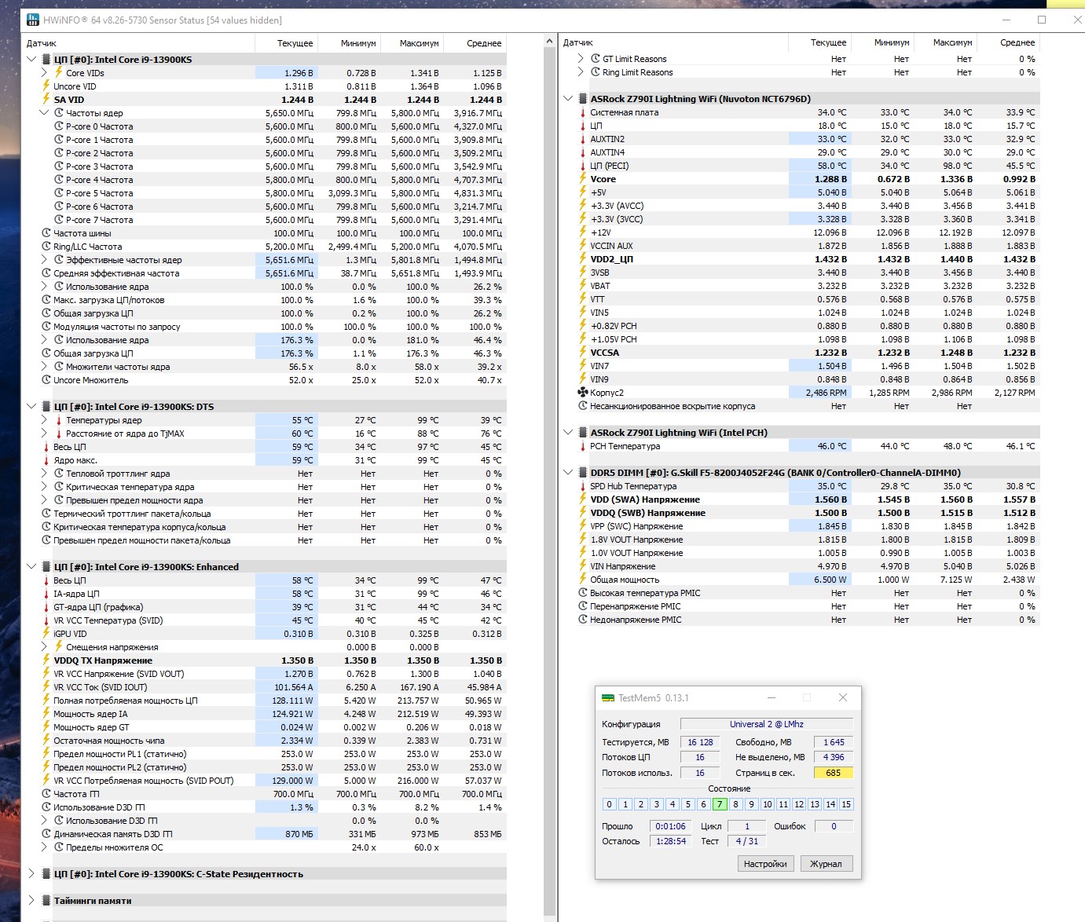This screenshot has width=1085, height=922.
Task: Click state cell 15 in TestMem5
Action: point(846,804)
